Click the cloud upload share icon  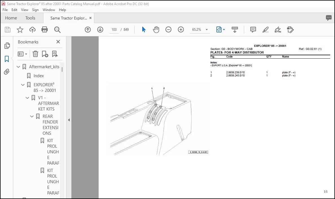(32, 30)
